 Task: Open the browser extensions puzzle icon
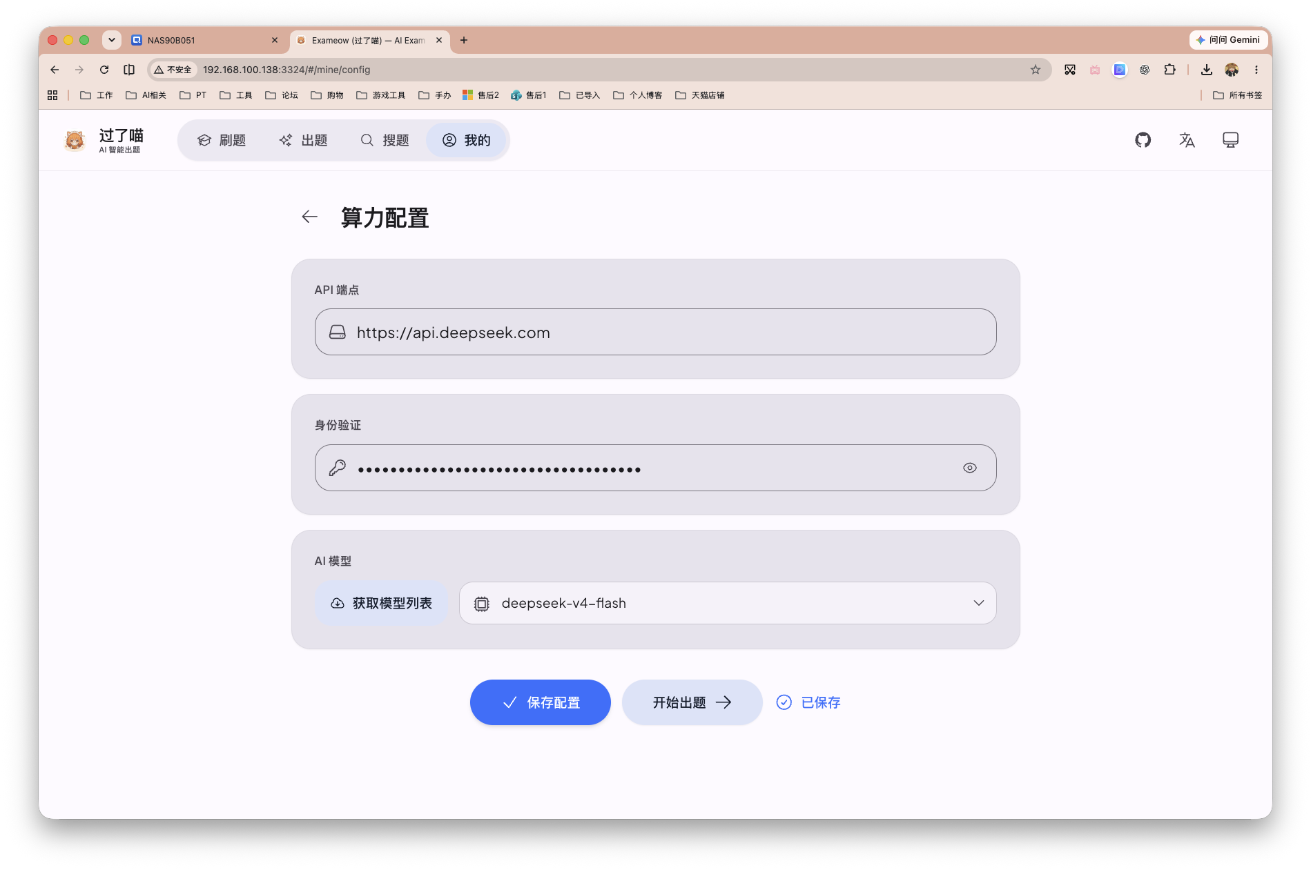[x=1169, y=70]
